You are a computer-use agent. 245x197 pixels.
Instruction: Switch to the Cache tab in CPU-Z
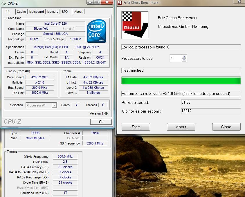click(21, 12)
